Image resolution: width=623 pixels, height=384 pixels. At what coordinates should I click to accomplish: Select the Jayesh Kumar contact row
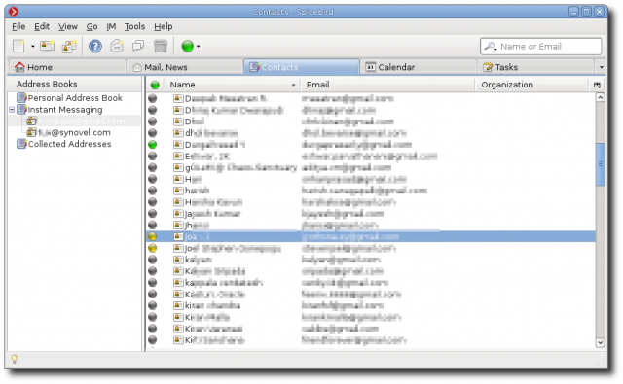(x=370, y=214)
